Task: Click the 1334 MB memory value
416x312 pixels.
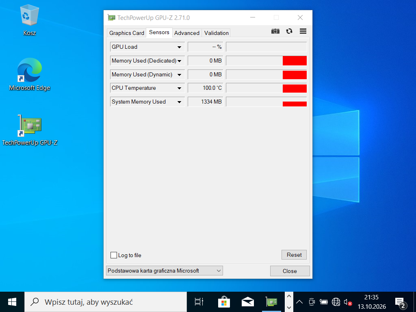Action: pyautogui.click(x=206, y=102)
